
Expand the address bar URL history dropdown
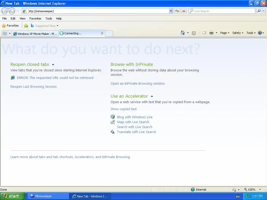click(x=171, y=11)
